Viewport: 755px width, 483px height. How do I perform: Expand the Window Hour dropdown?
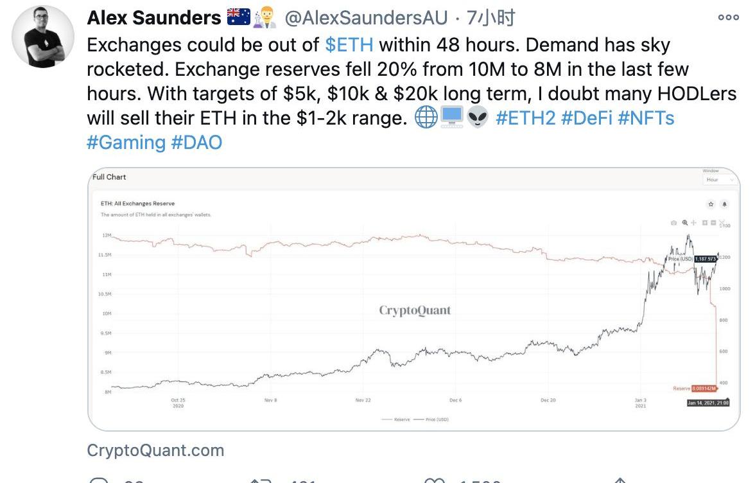click(x=719, y=180)
